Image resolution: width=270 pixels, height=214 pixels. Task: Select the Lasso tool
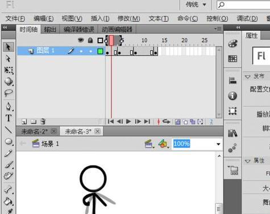coord(9,93)
